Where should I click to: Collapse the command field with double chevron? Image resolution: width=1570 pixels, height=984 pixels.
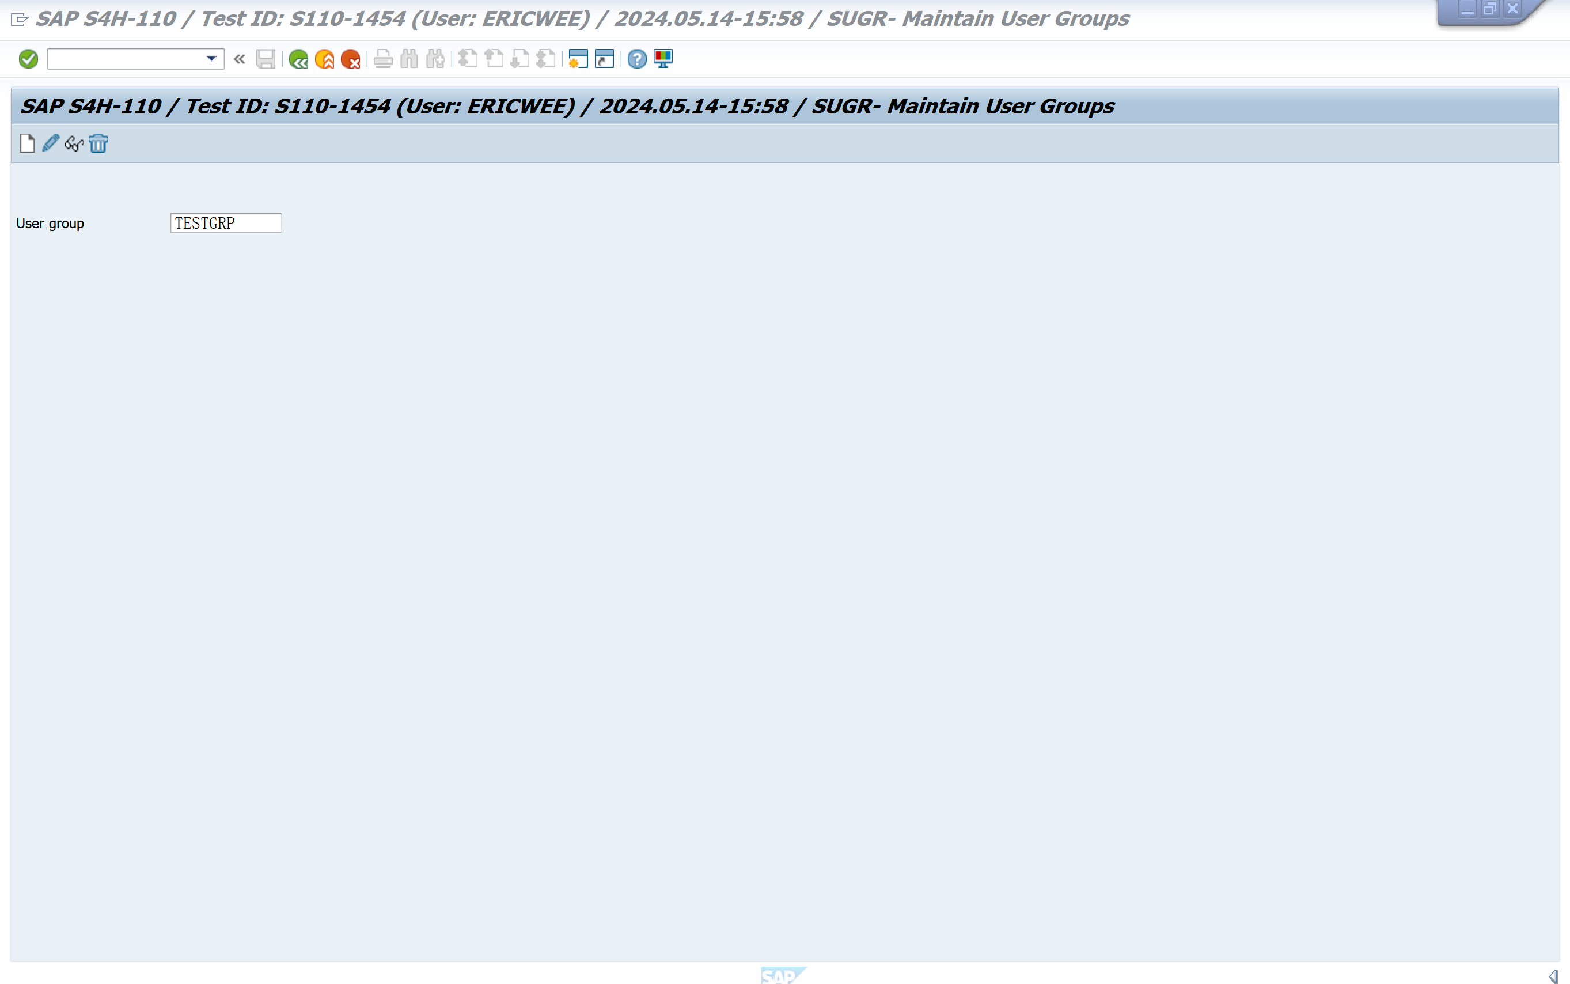point(240,59)
